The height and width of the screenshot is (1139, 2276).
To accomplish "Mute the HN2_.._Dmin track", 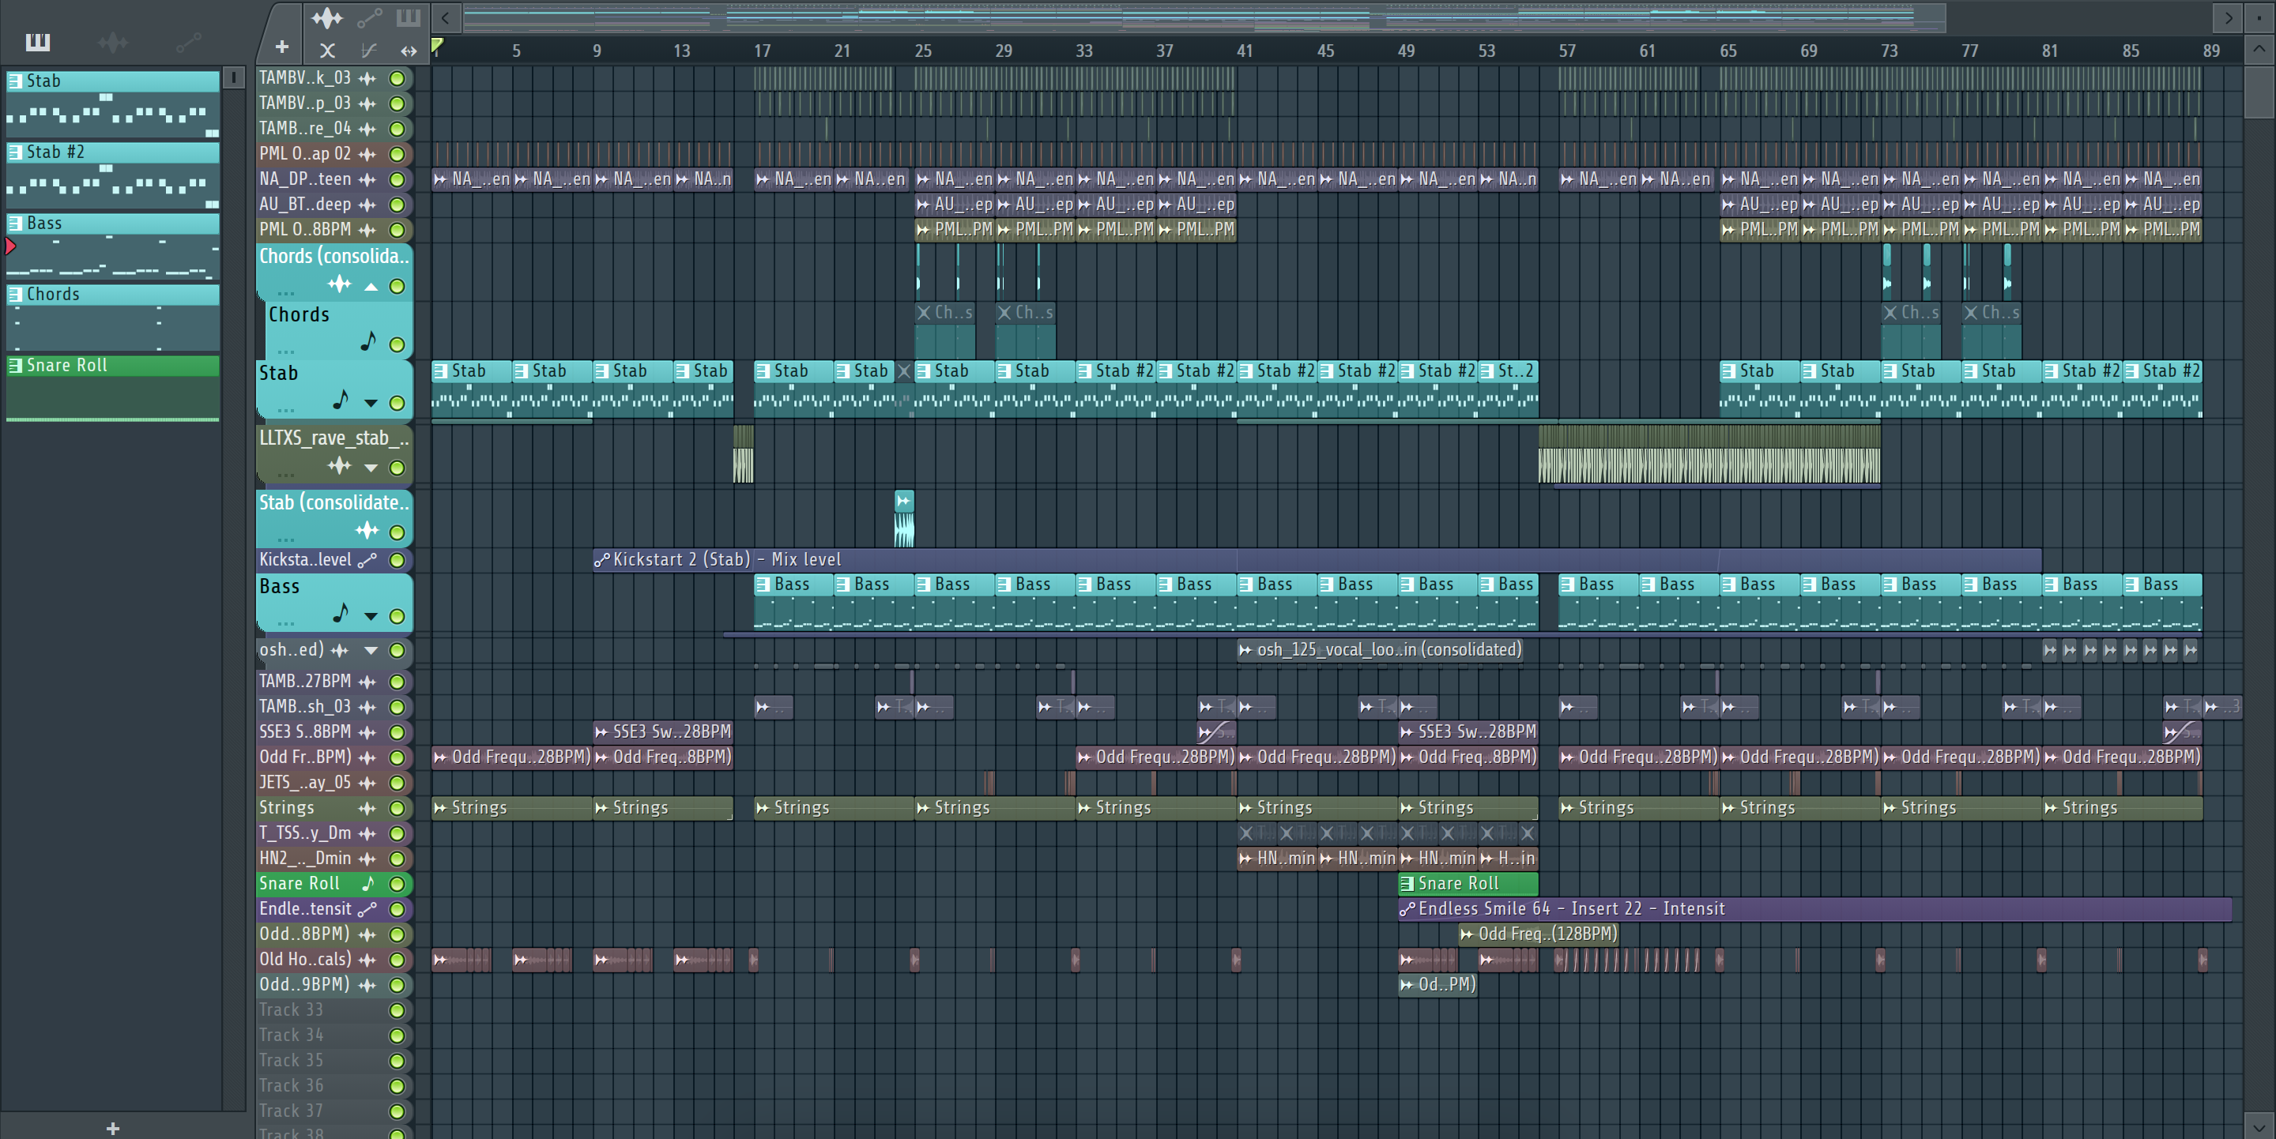I will [398, 859].
